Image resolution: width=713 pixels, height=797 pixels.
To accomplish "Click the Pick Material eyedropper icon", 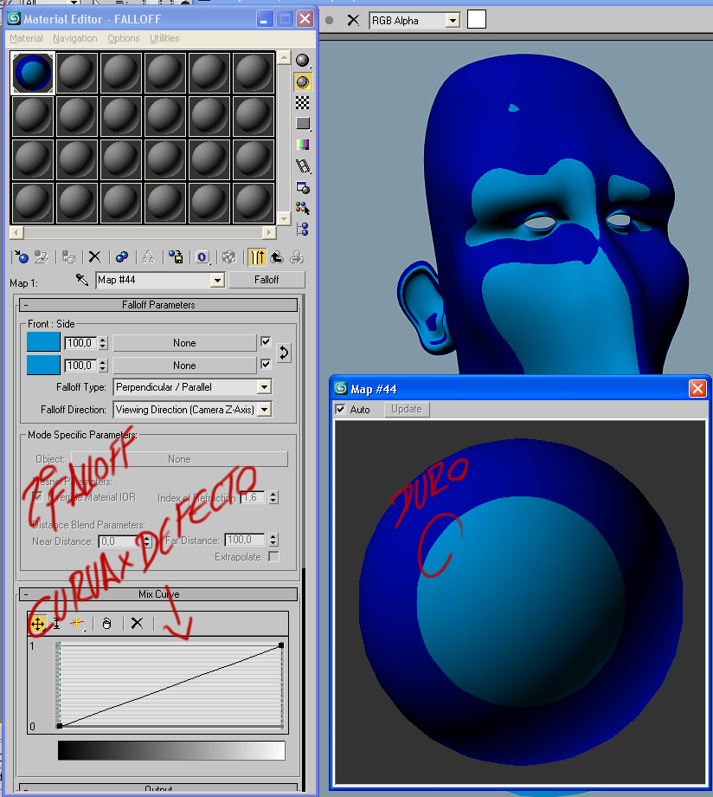I will [81, 280].
